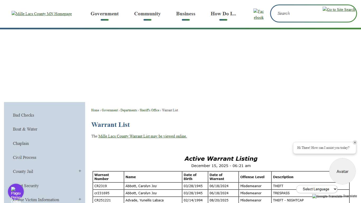Open the How Do I... menu
361x203 pixels.
coord(223,14)
